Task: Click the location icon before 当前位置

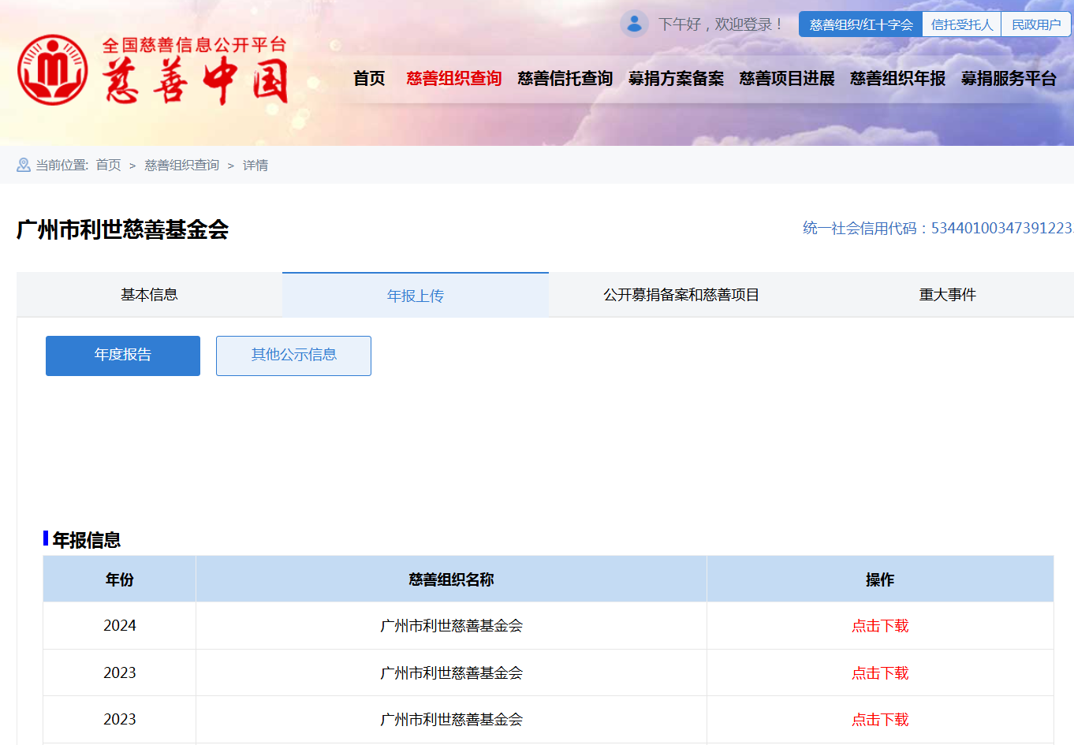Action: [x=22, y=165]
